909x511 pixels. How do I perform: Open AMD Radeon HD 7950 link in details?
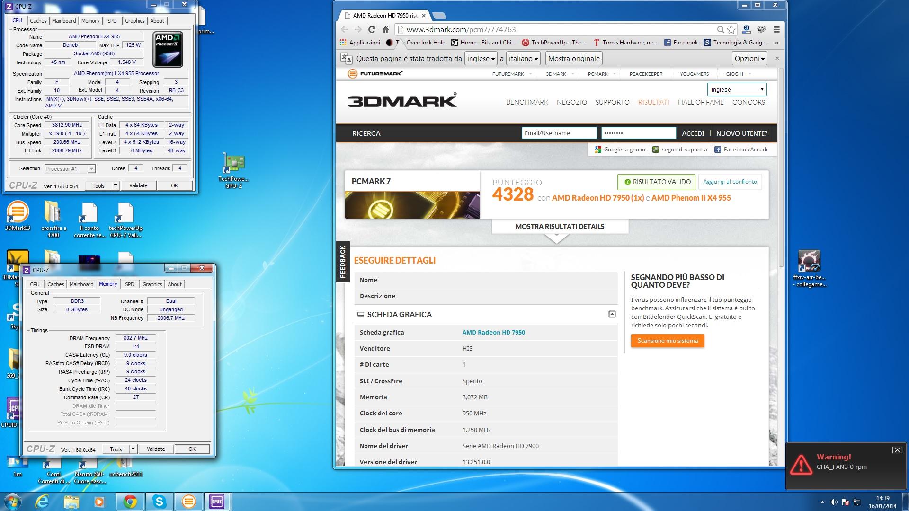click(x=493, y=332)
